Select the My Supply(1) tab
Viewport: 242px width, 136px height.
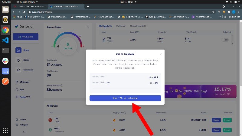105,26
